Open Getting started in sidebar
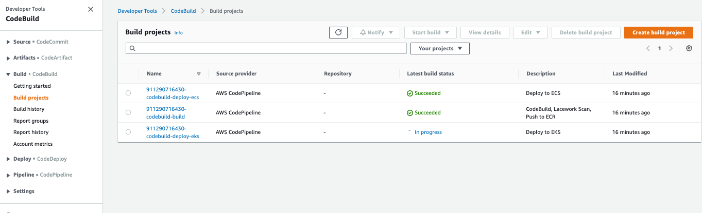The width and height of the screenshot is (702, 213). 32,86
